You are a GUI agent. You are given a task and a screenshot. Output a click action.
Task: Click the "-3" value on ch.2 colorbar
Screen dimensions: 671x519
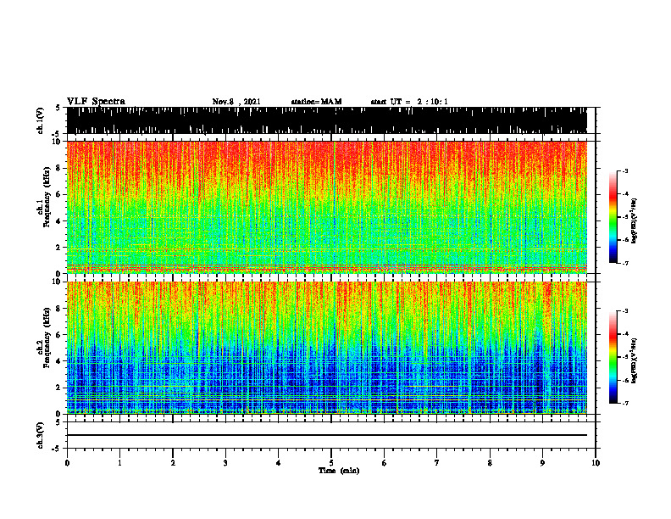625,311
